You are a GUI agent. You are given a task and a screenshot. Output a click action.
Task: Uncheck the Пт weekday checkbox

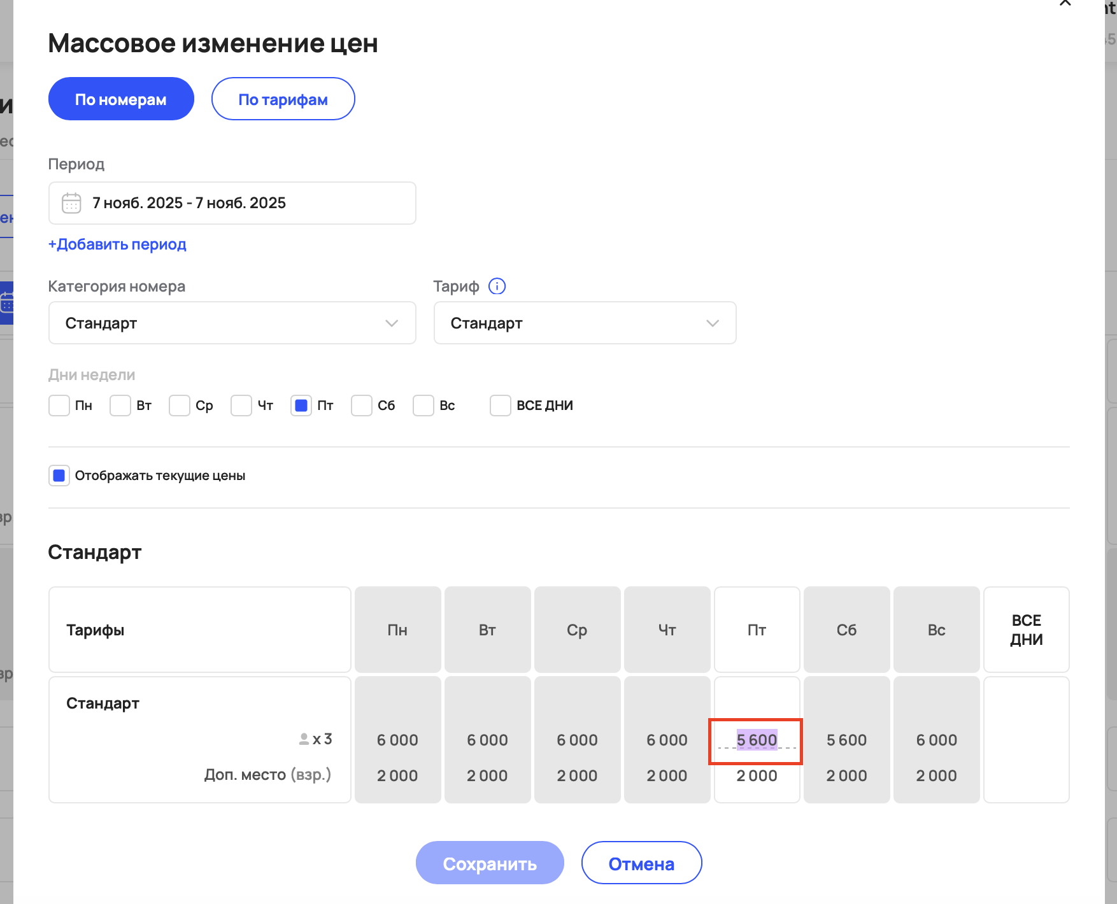click(x=301, y=406)
